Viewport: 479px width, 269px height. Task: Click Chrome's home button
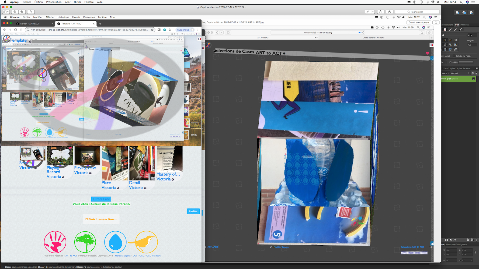[x=21, y=30]
